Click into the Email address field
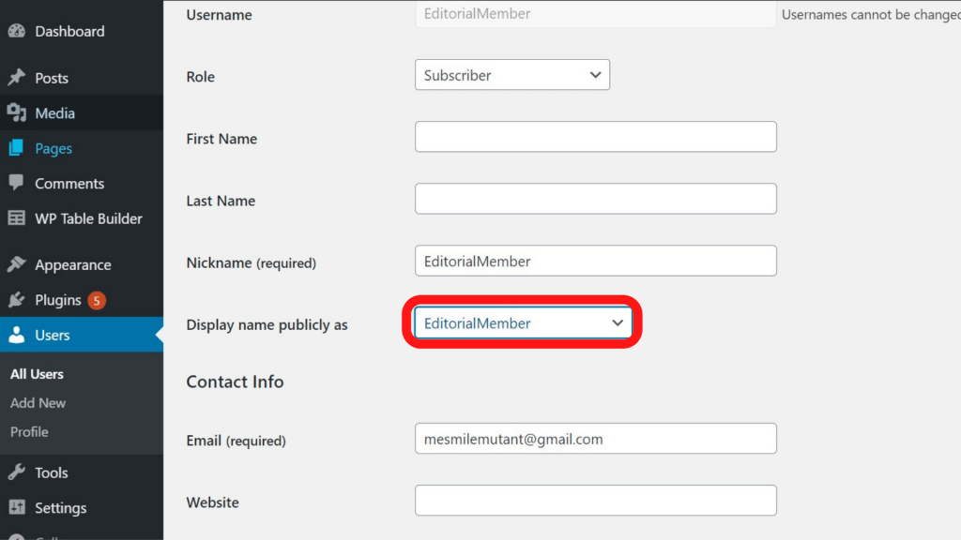Image resolution: width=961 pixels, height=540 pixels. point(595,439)
